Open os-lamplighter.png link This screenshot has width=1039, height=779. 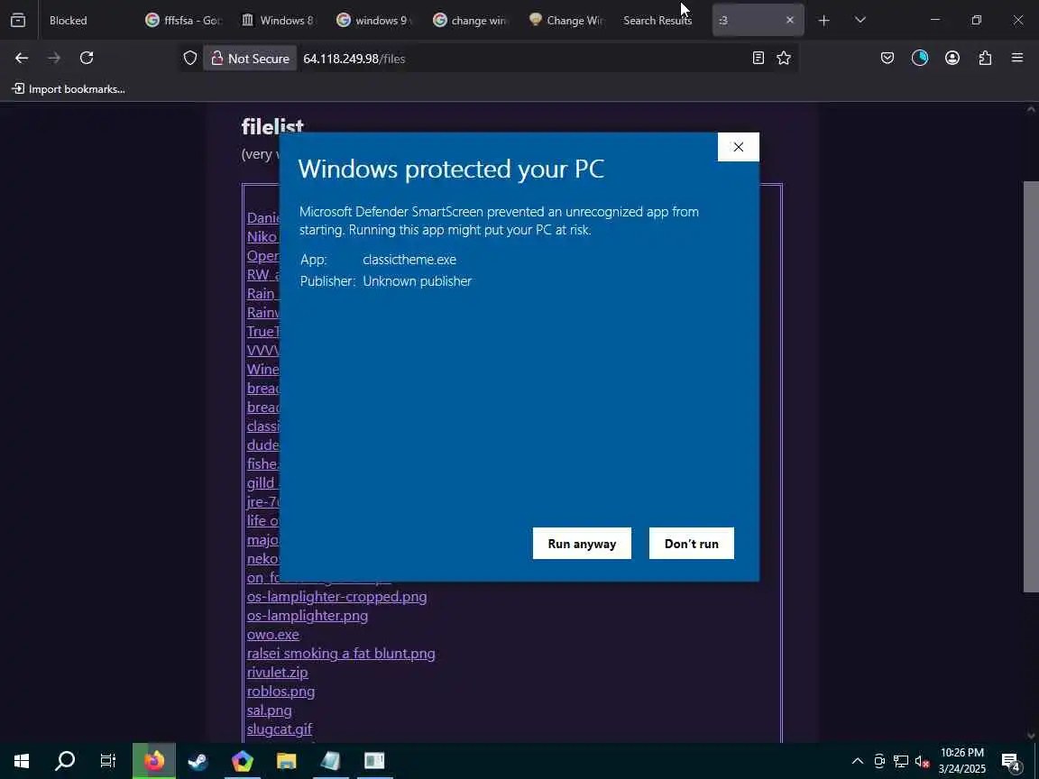pos(307,616)
